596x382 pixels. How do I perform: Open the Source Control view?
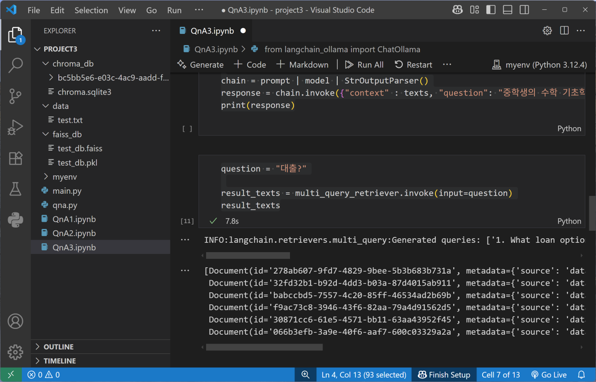click(x=15, y=96)
